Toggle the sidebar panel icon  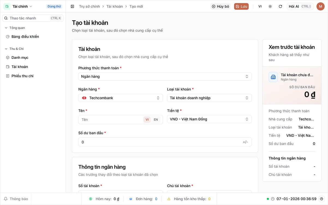pos(72,6)
